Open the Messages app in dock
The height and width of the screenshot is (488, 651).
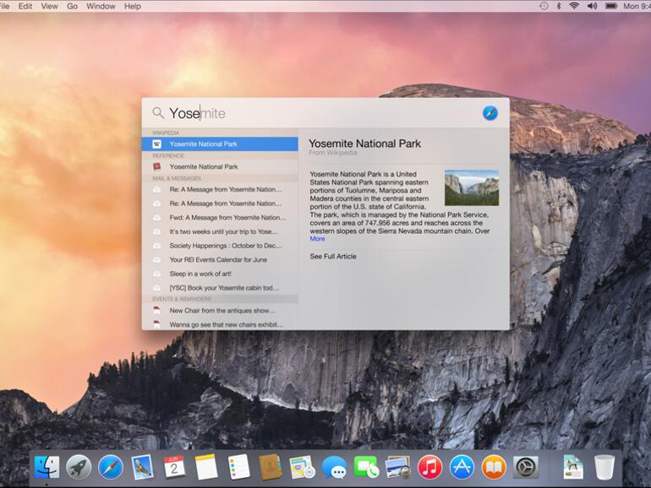[x=334, y=468]
